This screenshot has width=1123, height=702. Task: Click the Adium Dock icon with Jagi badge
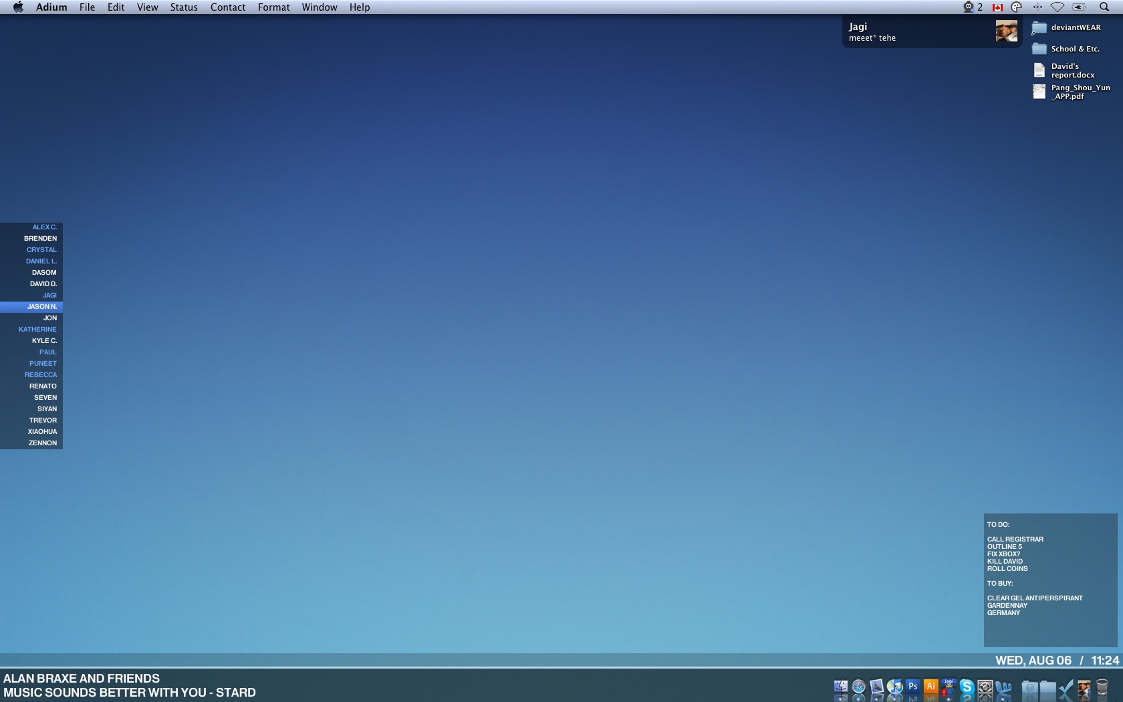point(949,687)
